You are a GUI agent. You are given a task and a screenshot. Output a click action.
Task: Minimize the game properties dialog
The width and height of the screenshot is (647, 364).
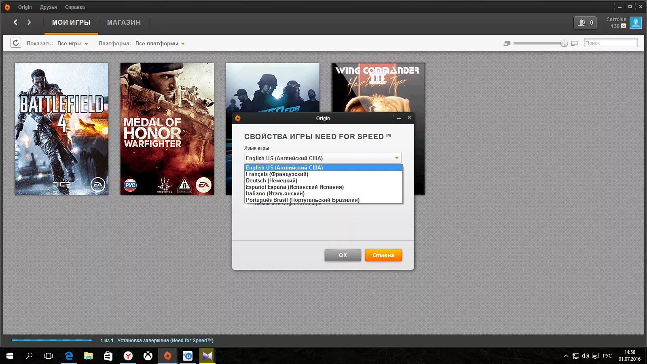(399, 118)
